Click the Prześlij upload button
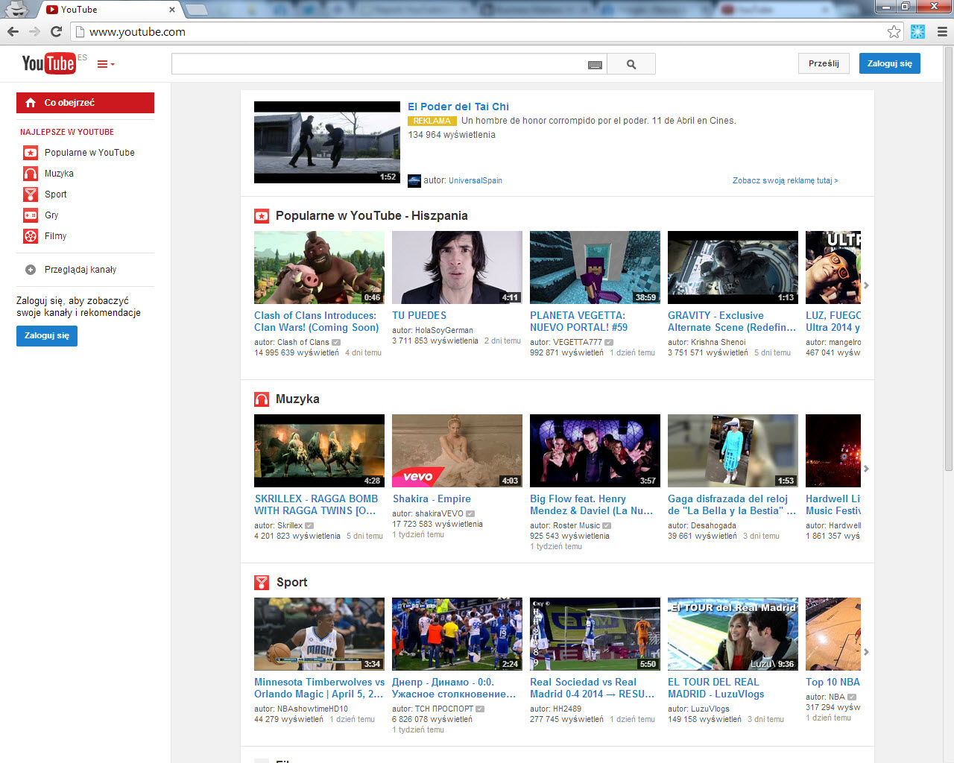Viewport: 954px width, 763px height. pos(824,63)
